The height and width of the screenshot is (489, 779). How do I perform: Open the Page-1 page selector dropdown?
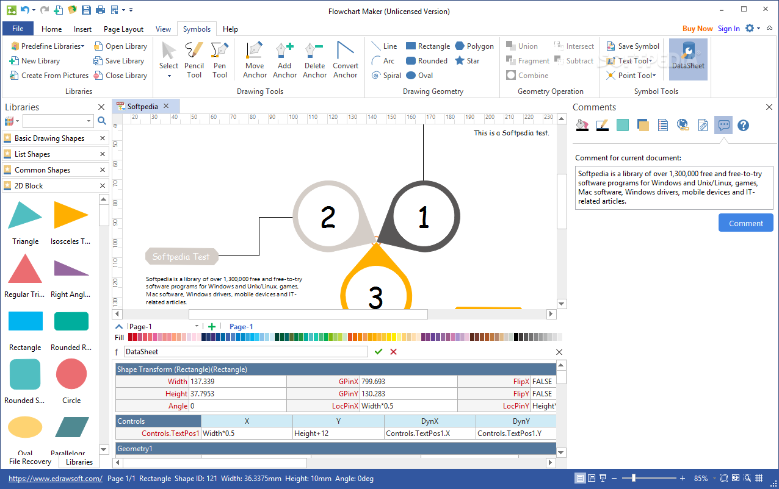[x=197, y=326]
